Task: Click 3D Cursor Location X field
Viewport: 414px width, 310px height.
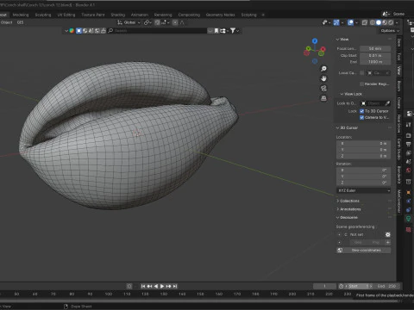Action: coord(363,143)
